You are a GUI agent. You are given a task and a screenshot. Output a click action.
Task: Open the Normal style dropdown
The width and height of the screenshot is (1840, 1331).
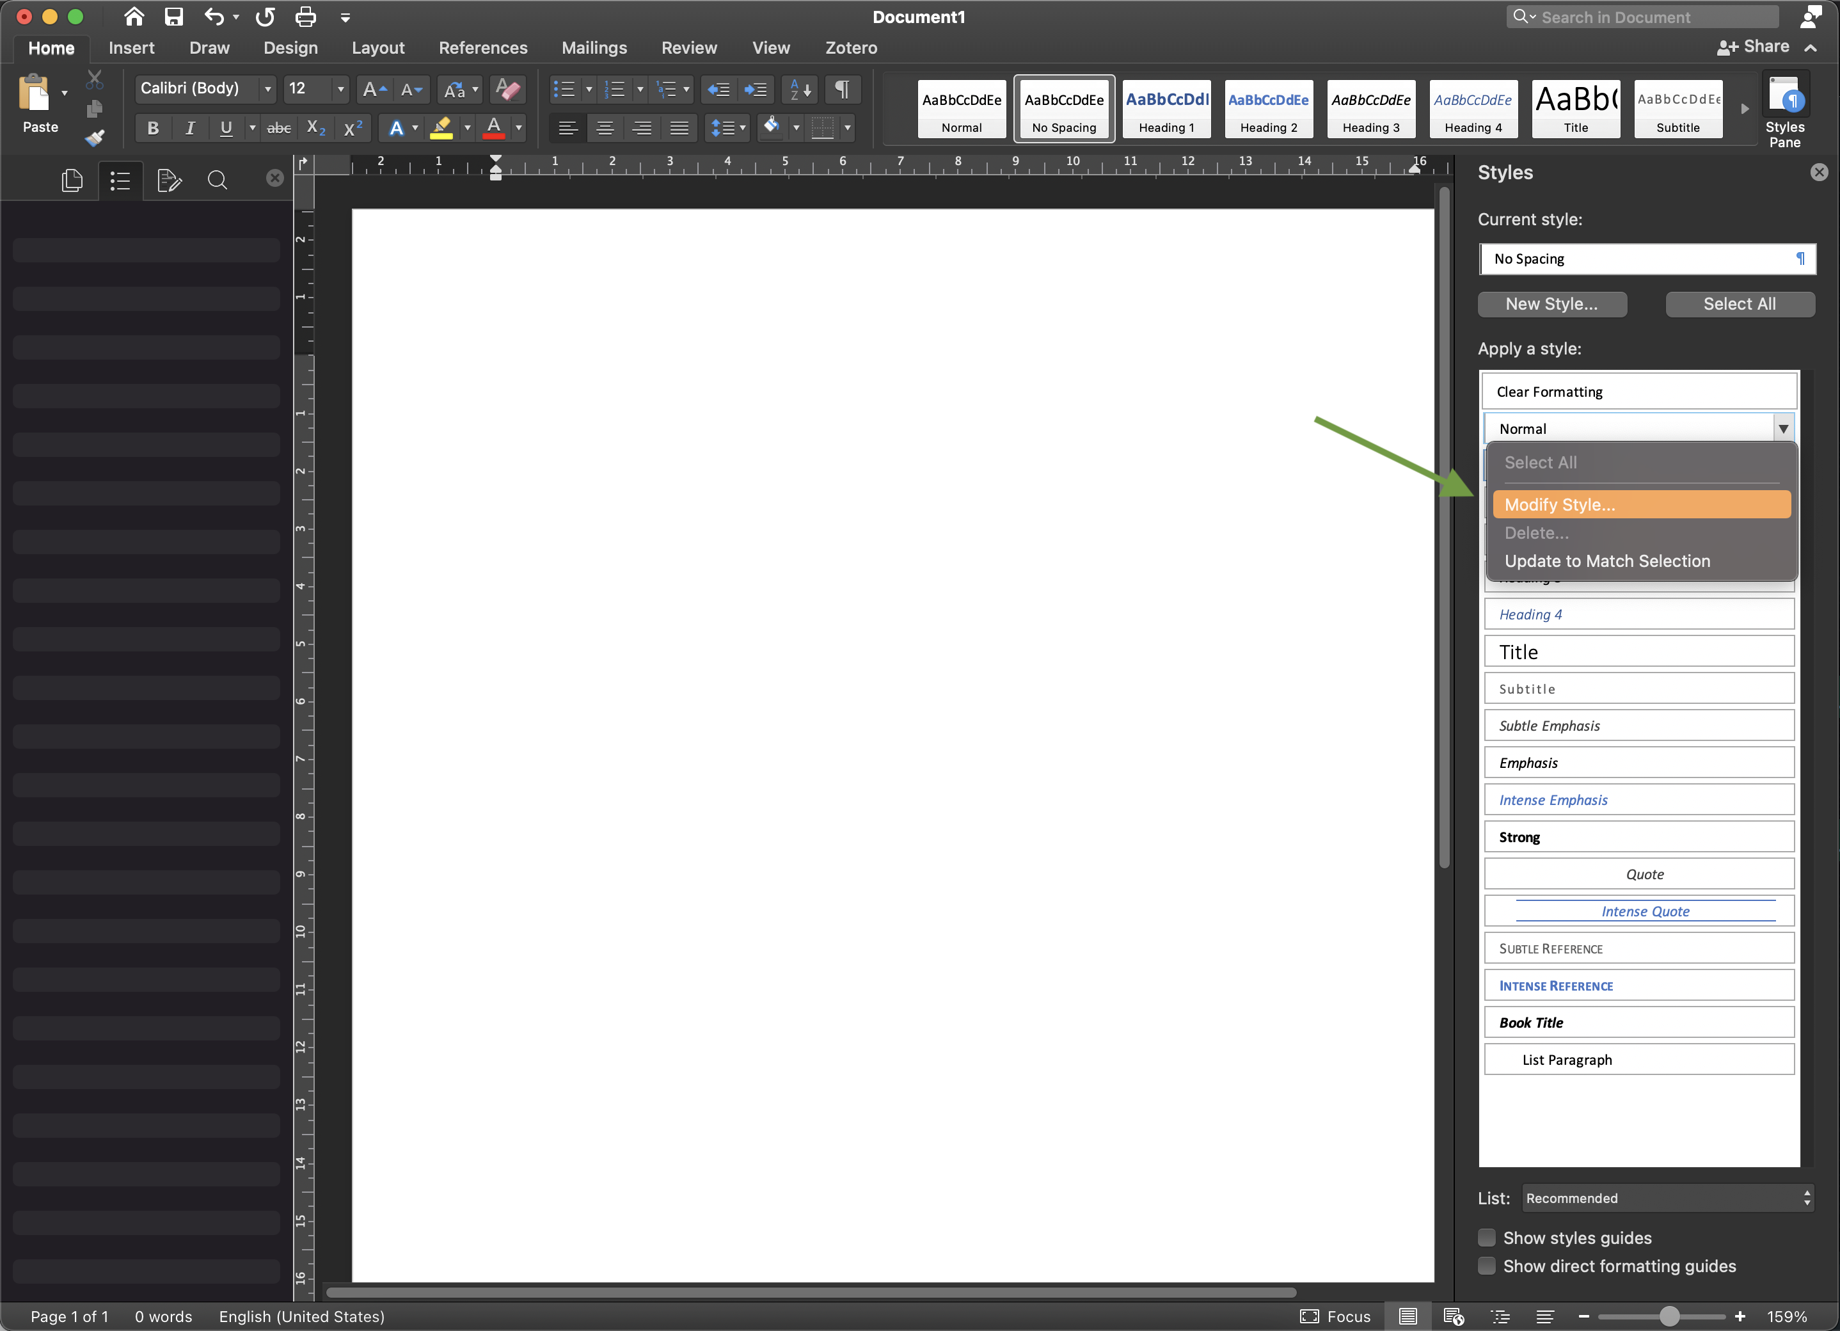click(1783, 429)
